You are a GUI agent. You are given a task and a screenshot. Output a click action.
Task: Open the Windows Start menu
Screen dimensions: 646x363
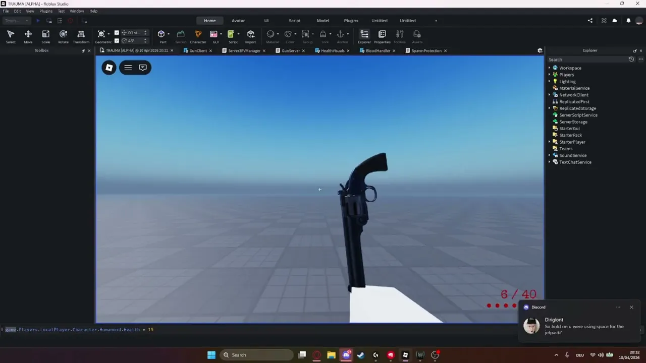point(211,355)
